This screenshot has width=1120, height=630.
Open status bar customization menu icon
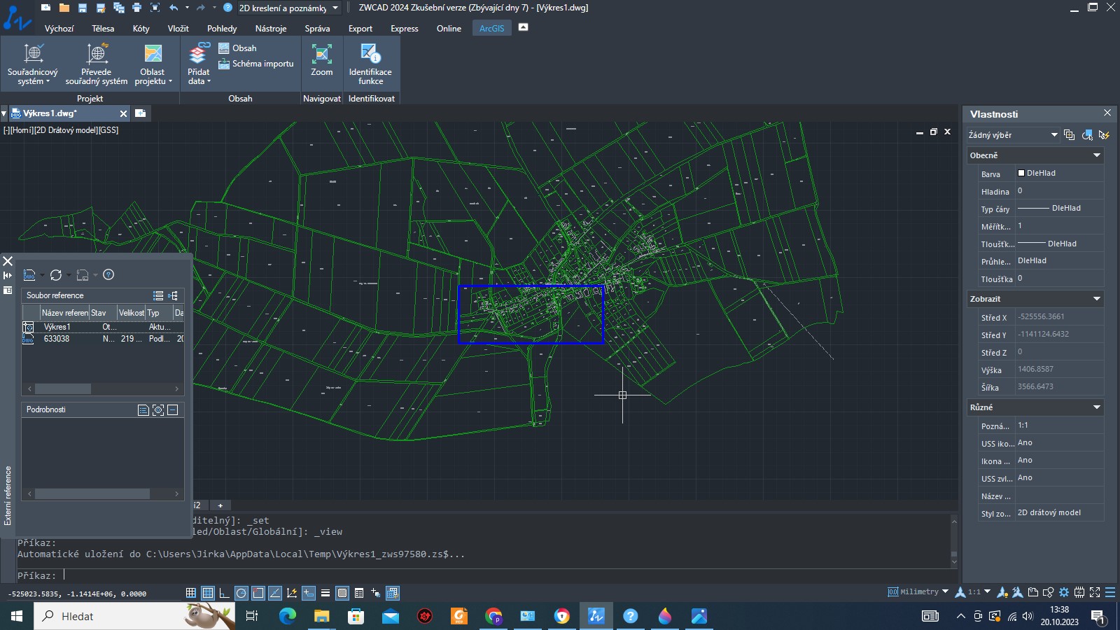click(x=1110, y=592)
